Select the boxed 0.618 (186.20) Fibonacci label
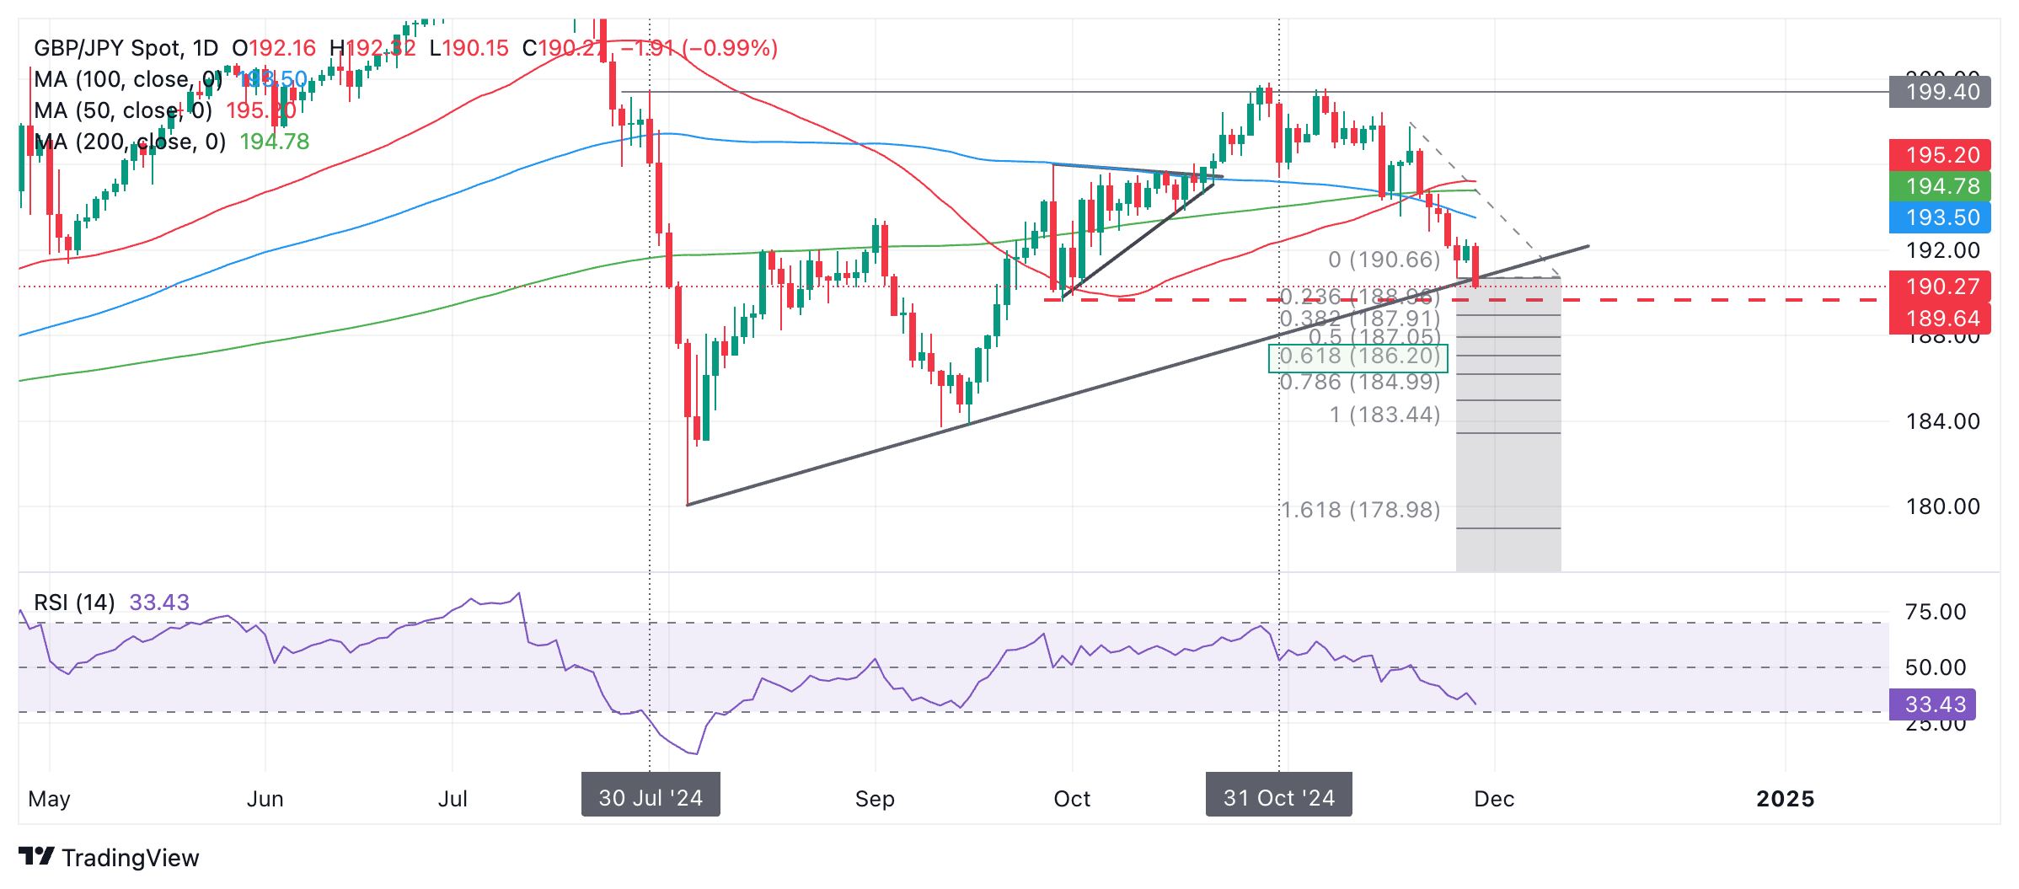Screen dimensions: 2019x889 tap(1358, 356)
